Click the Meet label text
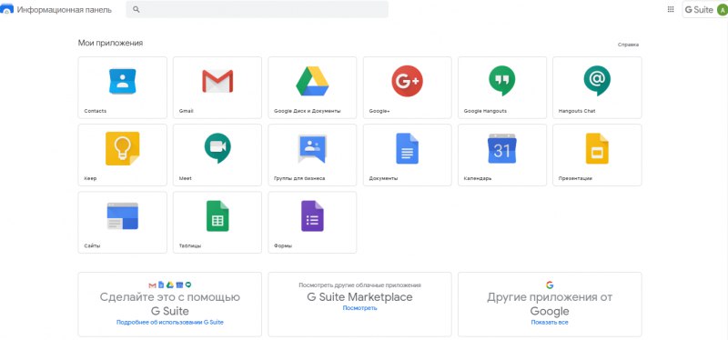The height and width of the screenshot is (340, 728). point(186,178)
